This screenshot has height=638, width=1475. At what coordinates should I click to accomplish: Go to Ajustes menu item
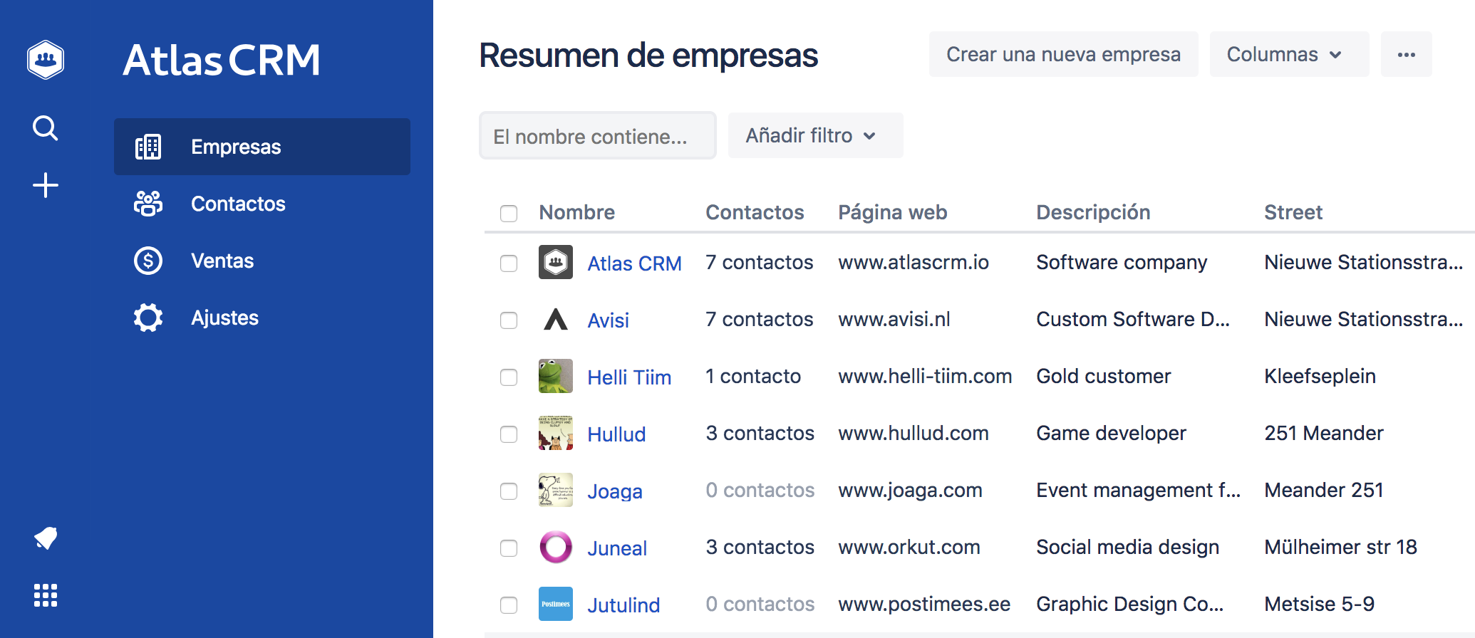262,318
